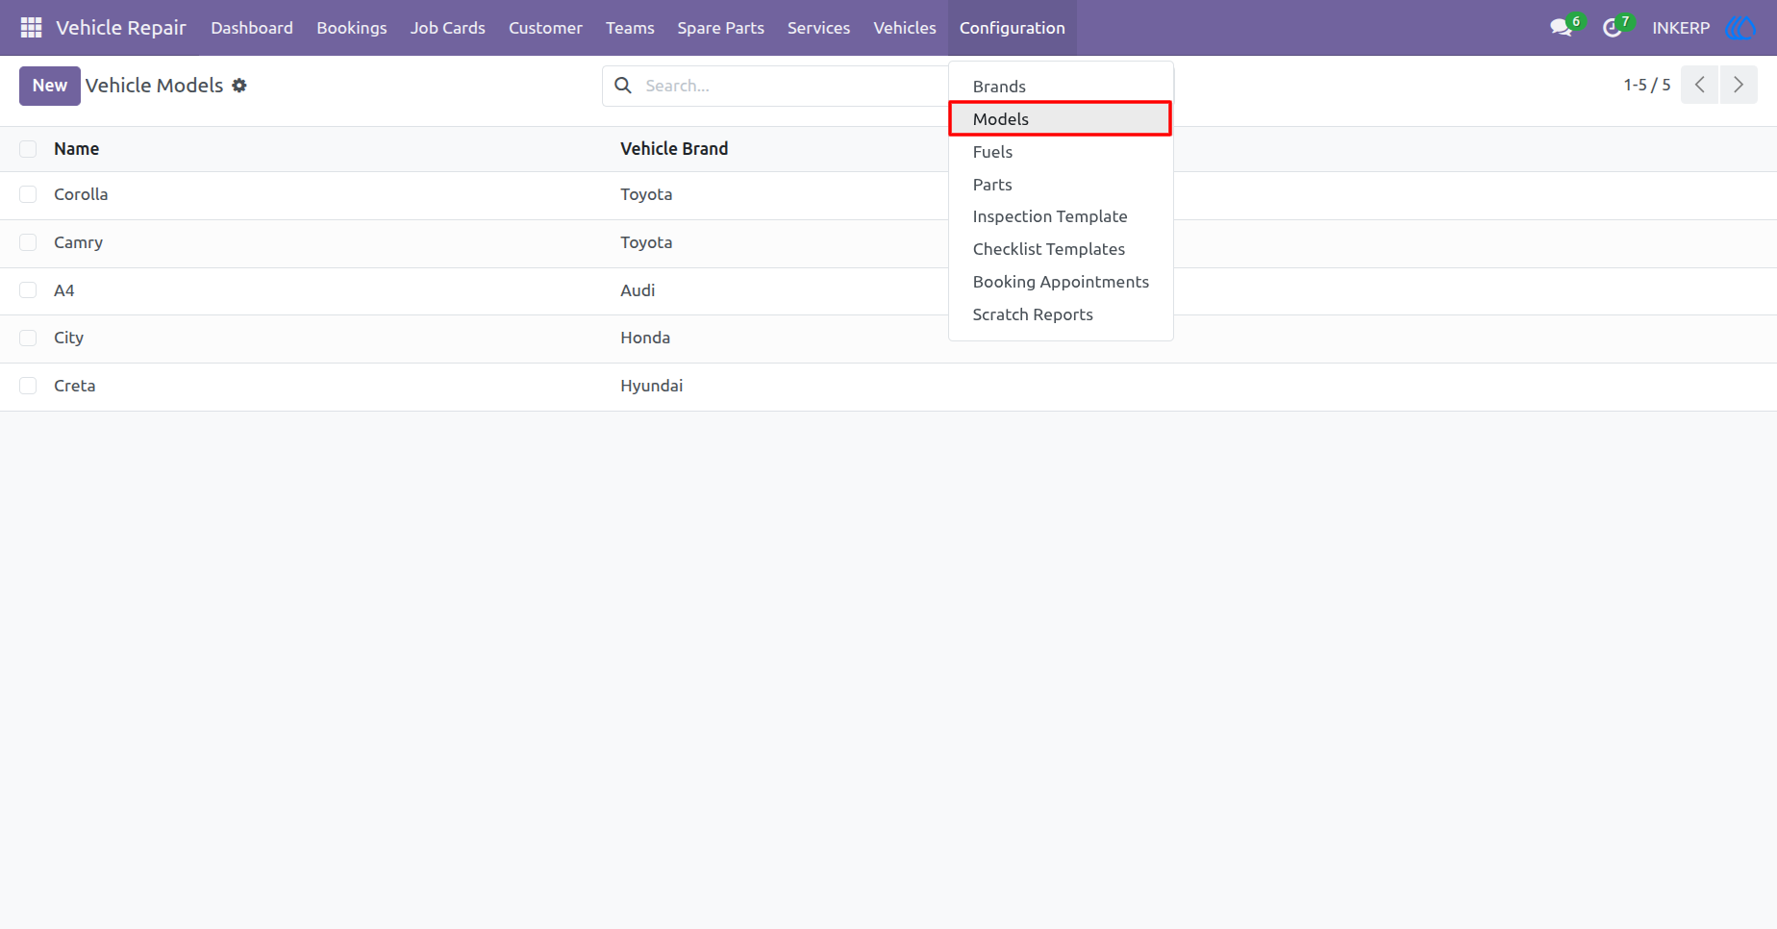This screenshot has width=1777, height=929.
Task: Select Brands from Configuration menu
Action: 1061,87
